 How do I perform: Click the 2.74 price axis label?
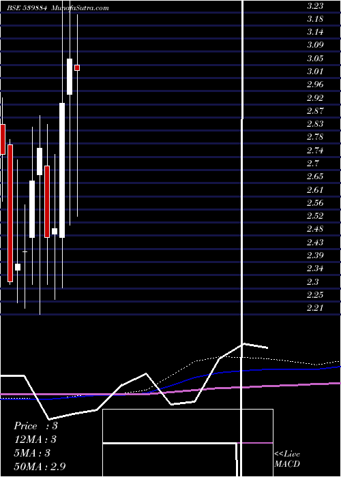[x=315, y=151]
